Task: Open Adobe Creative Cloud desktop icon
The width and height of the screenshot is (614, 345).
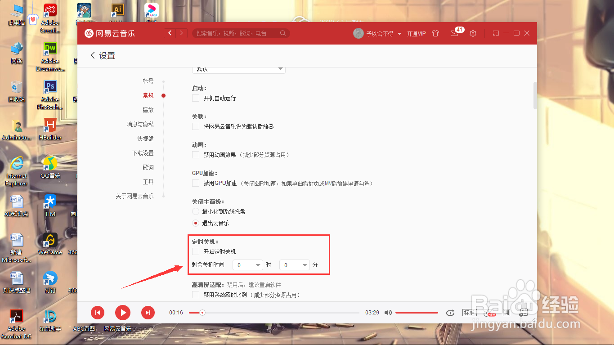Action: [50, 19]
